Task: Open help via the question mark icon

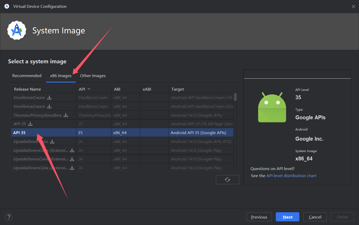Action: point(9,217)
